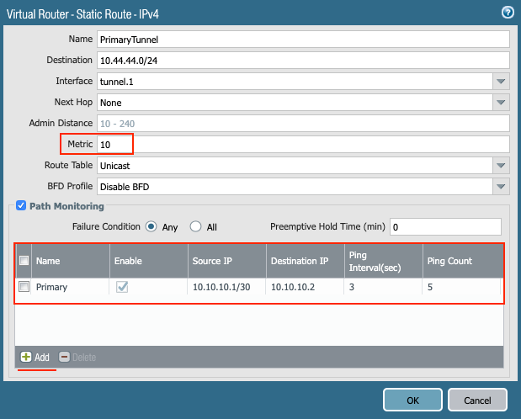
Task: Click the Name input field
Action: click(303, 40)
